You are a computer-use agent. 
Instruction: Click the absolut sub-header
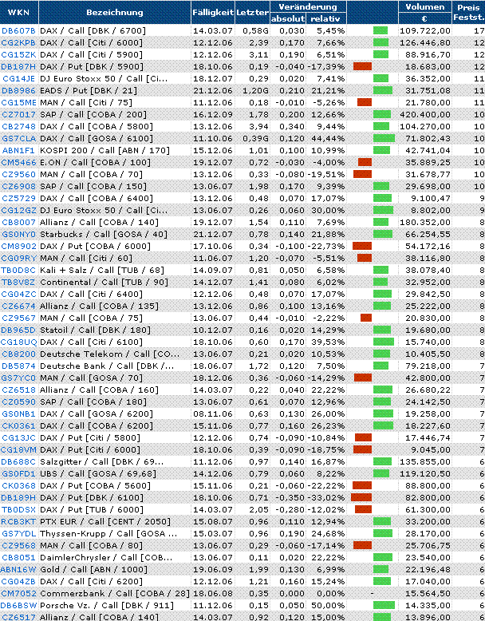tap(288, 18)
